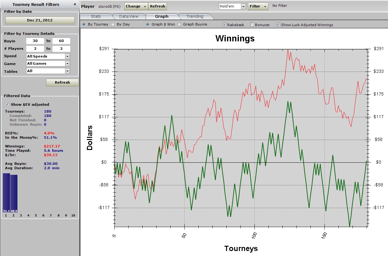Select the By Day radio option

[x=113, y=24]
